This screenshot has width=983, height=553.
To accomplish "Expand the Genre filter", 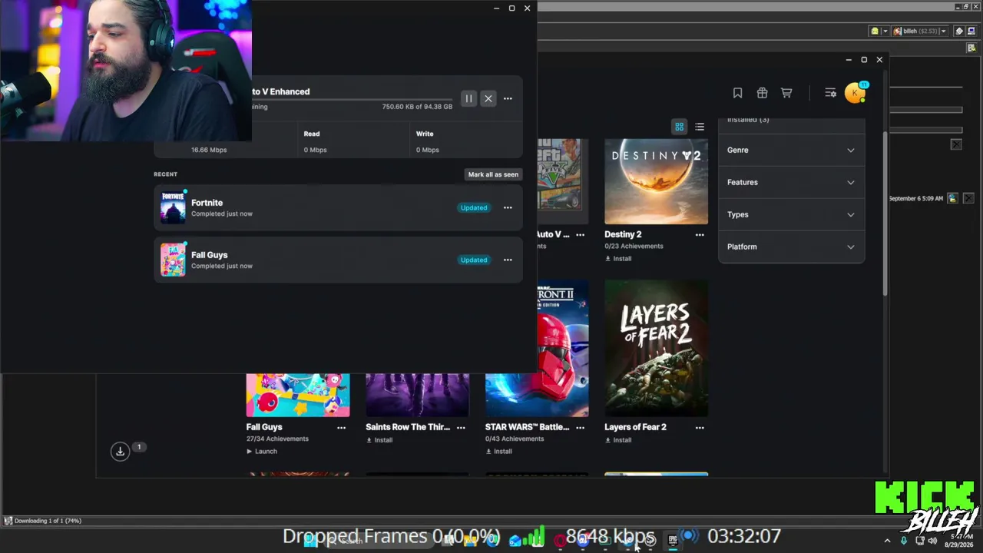I will tap(791, 150).
